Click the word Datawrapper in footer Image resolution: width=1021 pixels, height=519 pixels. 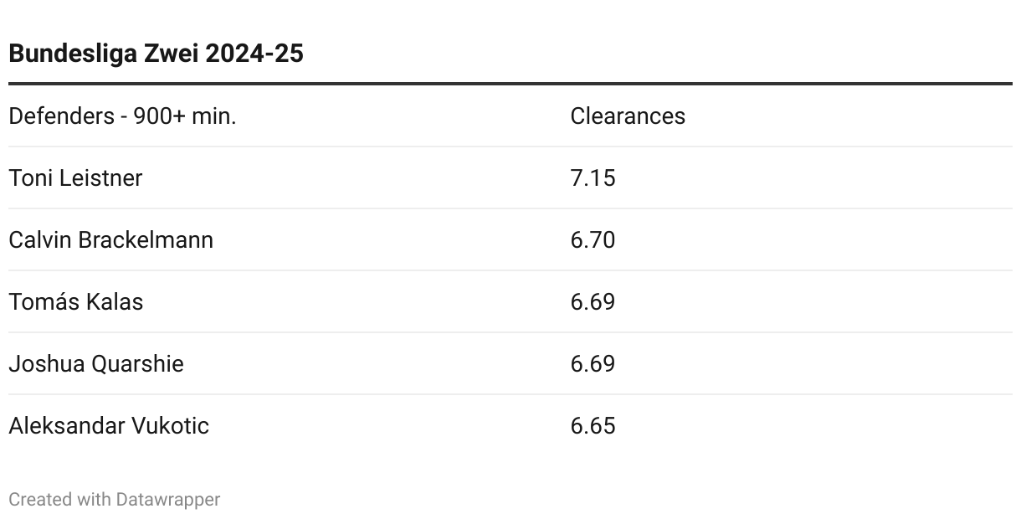tap(168, 499)
